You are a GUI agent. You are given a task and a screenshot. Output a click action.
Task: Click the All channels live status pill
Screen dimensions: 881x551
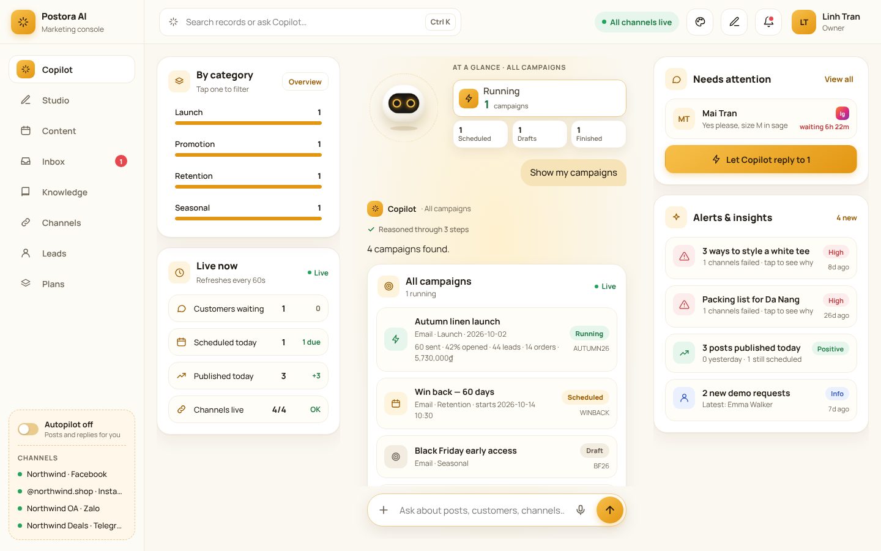click(x=636, y=22)
